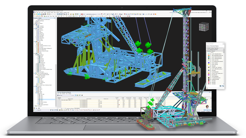Collapse the General tree node
The width and height of the screenshot is (246, 138).
click(34, 42)
